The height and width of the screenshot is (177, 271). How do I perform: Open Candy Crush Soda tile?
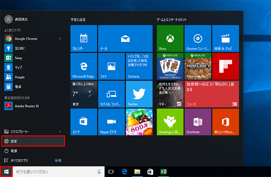coord(139,122)
